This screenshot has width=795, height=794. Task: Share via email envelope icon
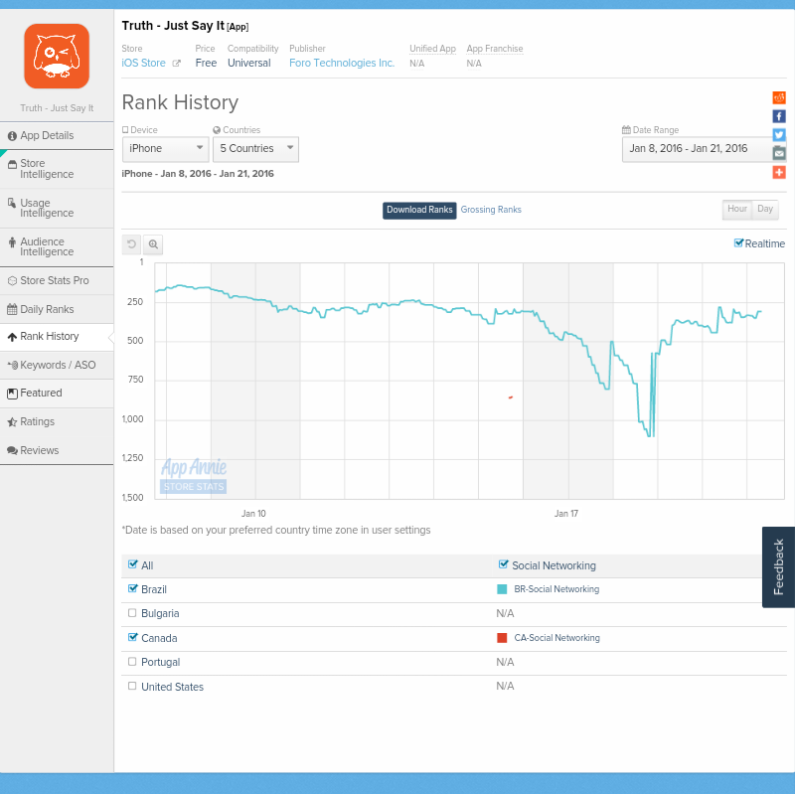779,153
